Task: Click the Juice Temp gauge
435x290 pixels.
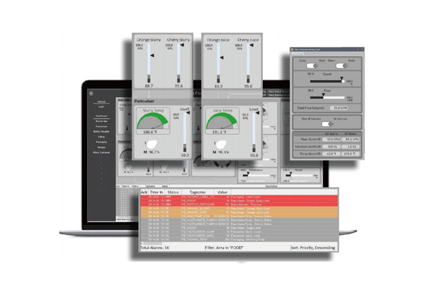Action: coord(221,119)
